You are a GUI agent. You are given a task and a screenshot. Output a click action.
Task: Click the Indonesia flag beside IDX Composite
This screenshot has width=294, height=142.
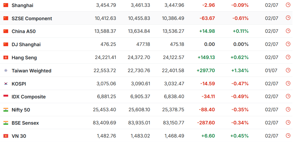point(6,97)
